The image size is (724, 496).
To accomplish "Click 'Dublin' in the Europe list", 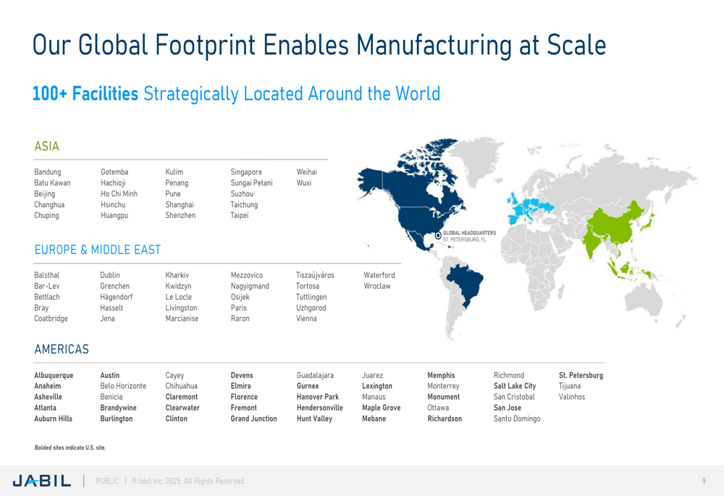I will tap(110, 275).
